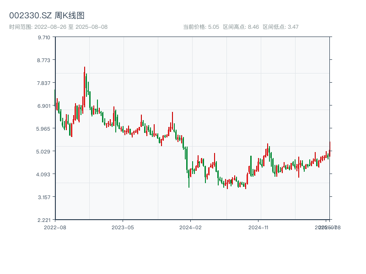
Task: Select the time range text 2022-08-26 至 2025-08-08
Action: [x=71, y=27]
